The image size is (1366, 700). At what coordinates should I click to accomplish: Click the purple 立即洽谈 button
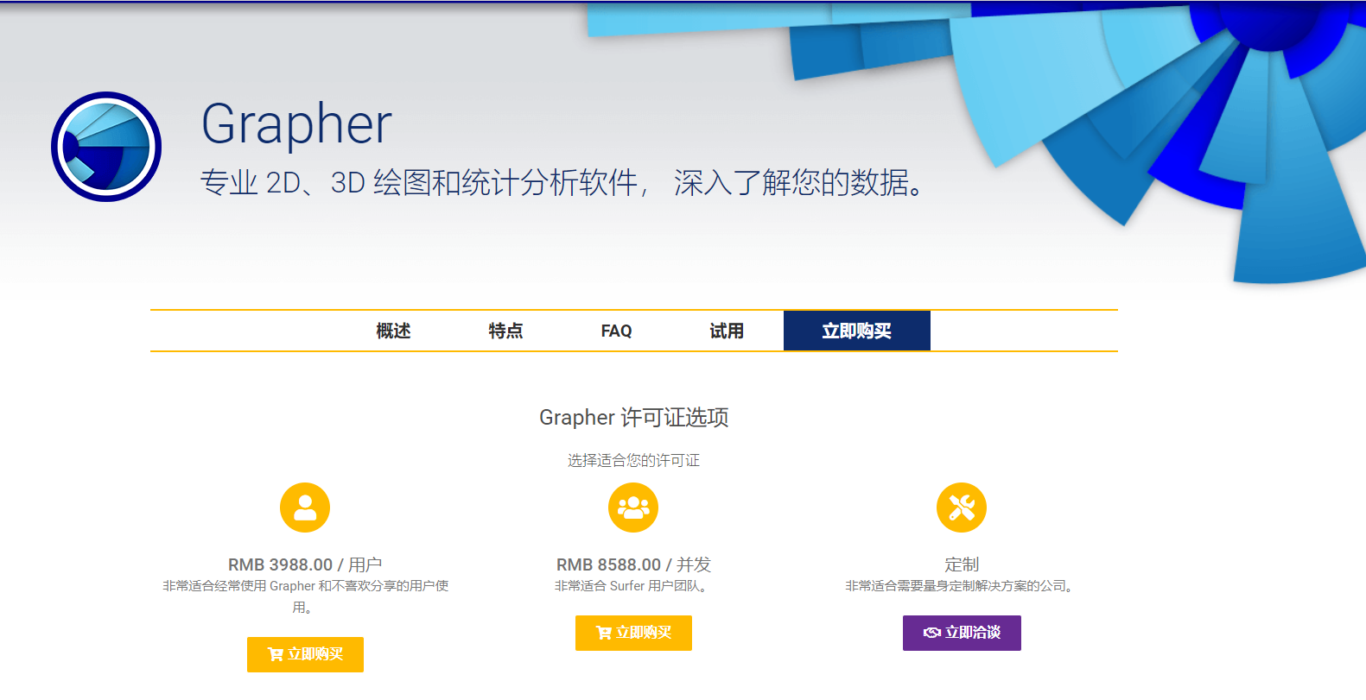pyautogui.click(x=962, y=633)
